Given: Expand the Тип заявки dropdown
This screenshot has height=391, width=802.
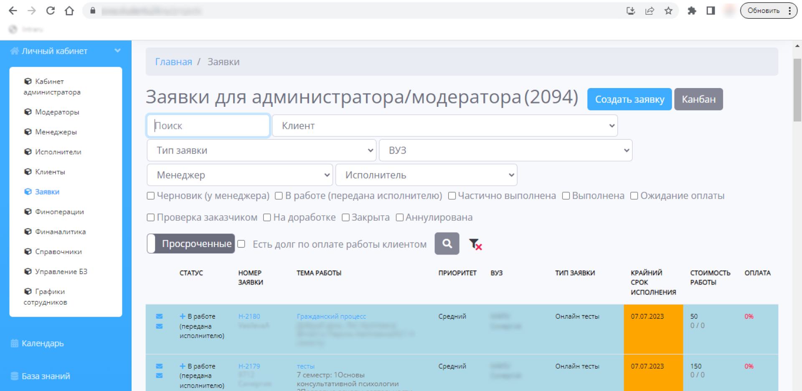Looking at the screenshot, I should [x=261, y=150].
